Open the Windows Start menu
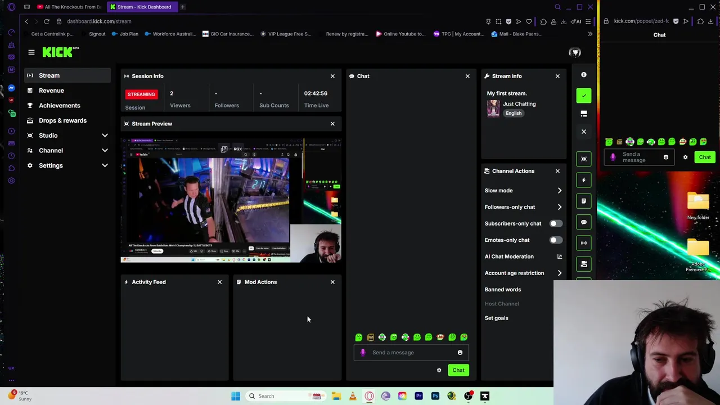The width and height of the screenshot is (720, 405). tap(236, 396)
